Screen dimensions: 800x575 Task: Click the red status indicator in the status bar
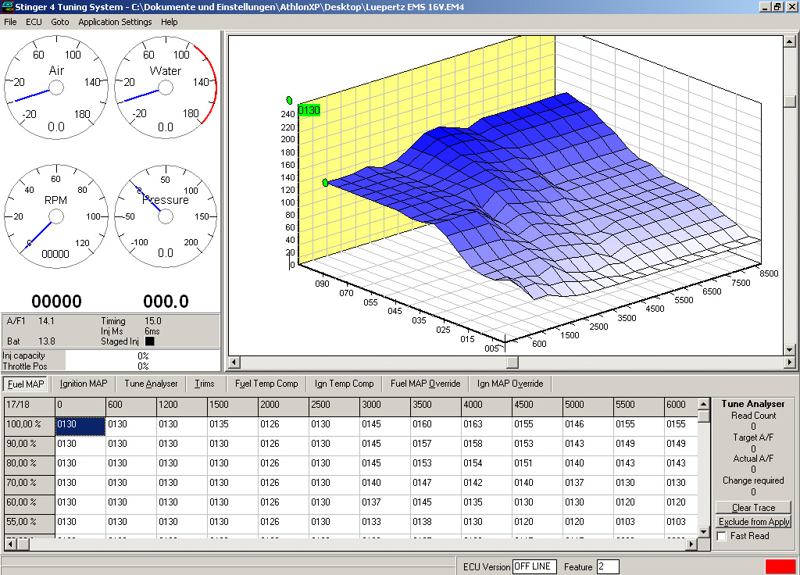(x=780, y=566)
